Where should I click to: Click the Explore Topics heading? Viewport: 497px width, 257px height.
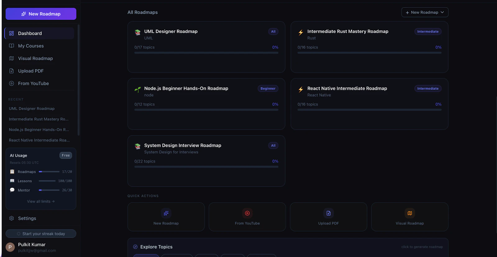156,247
